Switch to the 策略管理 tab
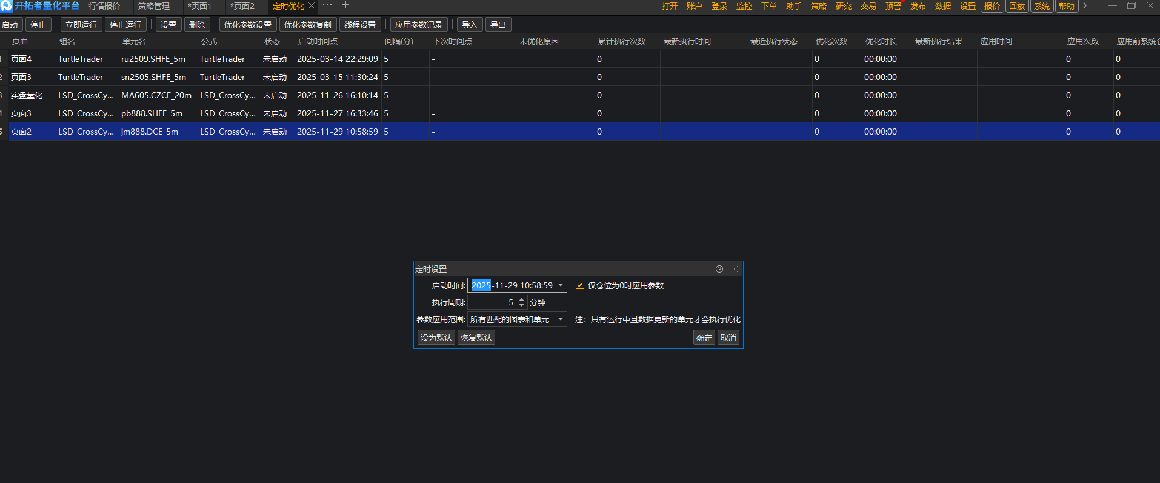 pyautogui.click(x=154, y=6)
